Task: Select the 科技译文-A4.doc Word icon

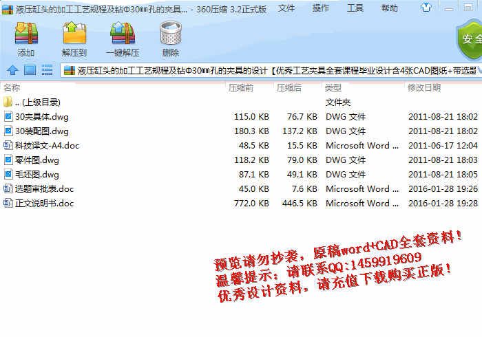Action: (8, 145)
